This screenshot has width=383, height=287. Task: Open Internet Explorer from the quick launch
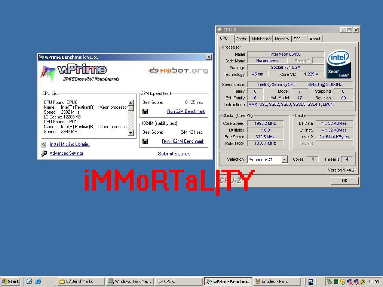pyautogui.click(x=38, y=281)
